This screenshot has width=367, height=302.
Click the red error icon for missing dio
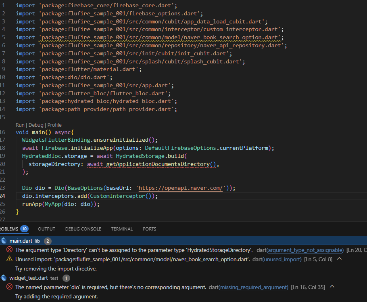[x=9, y=287]
